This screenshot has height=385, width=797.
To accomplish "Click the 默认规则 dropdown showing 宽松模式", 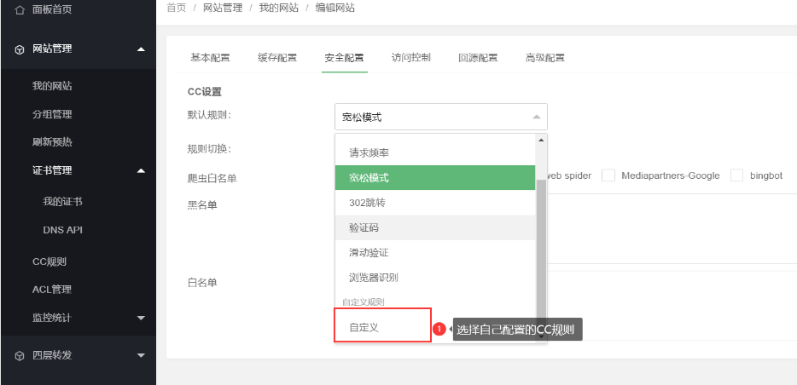I will pyautogui.click(x=440, y=118).
